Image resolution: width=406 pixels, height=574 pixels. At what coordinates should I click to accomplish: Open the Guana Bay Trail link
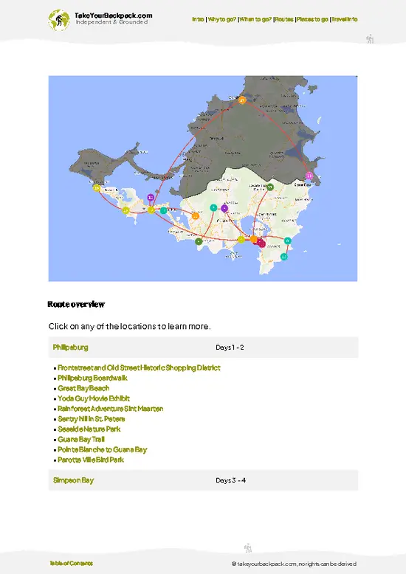pos(81,440)
